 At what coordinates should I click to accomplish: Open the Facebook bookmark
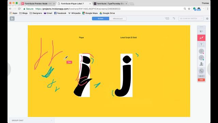(x=60, y=13)
